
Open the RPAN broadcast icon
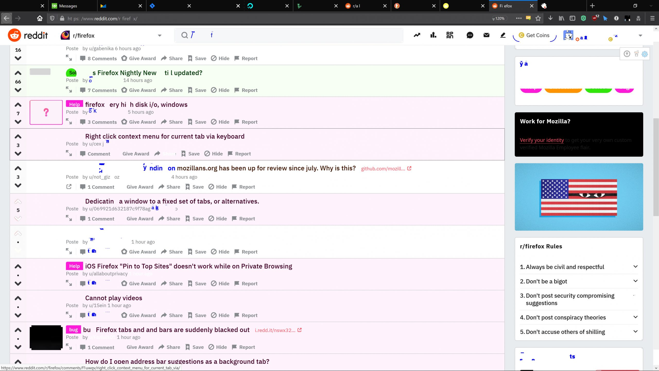[450, 35]
